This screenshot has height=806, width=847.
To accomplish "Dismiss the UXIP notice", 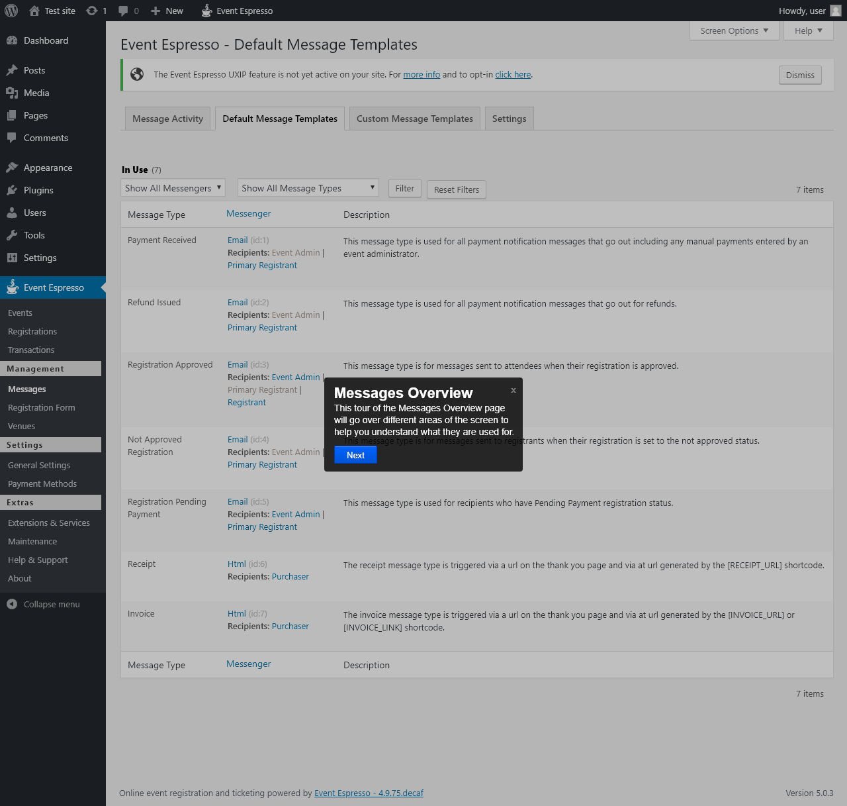I will (x=800, y=75).
